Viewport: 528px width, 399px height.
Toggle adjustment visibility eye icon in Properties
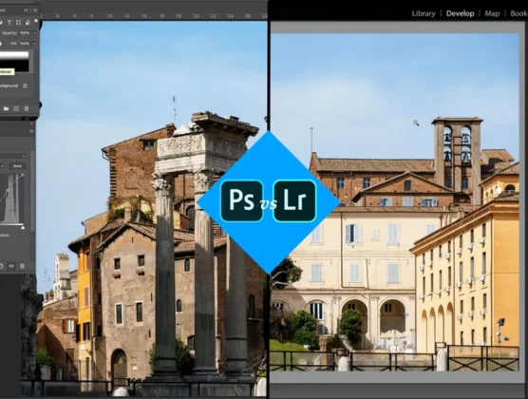tap(11, 266)
